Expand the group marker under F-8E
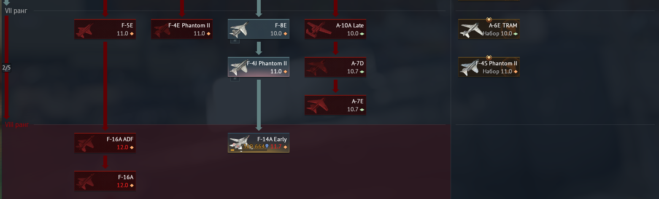This screenshot has height=199, width=659. pyautogui.click(x=235, y=41)
